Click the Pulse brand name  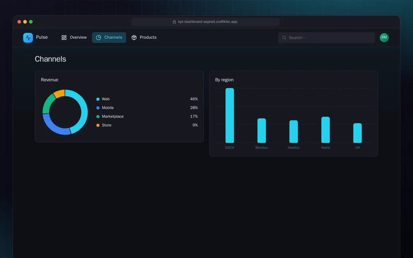42,37
